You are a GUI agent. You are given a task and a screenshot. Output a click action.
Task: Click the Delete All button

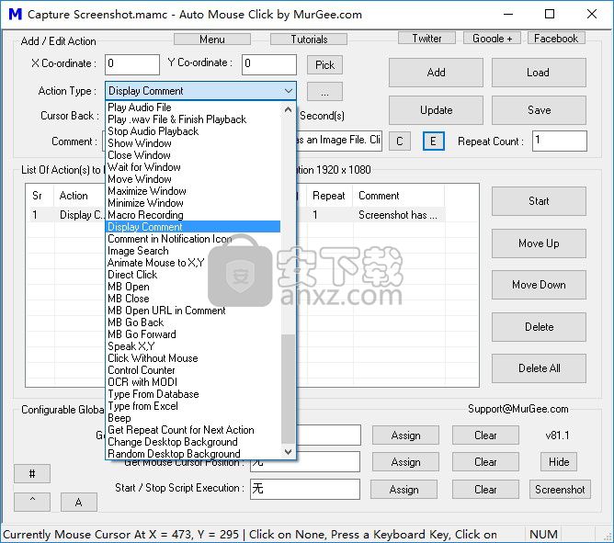click(x=539, y=368)
